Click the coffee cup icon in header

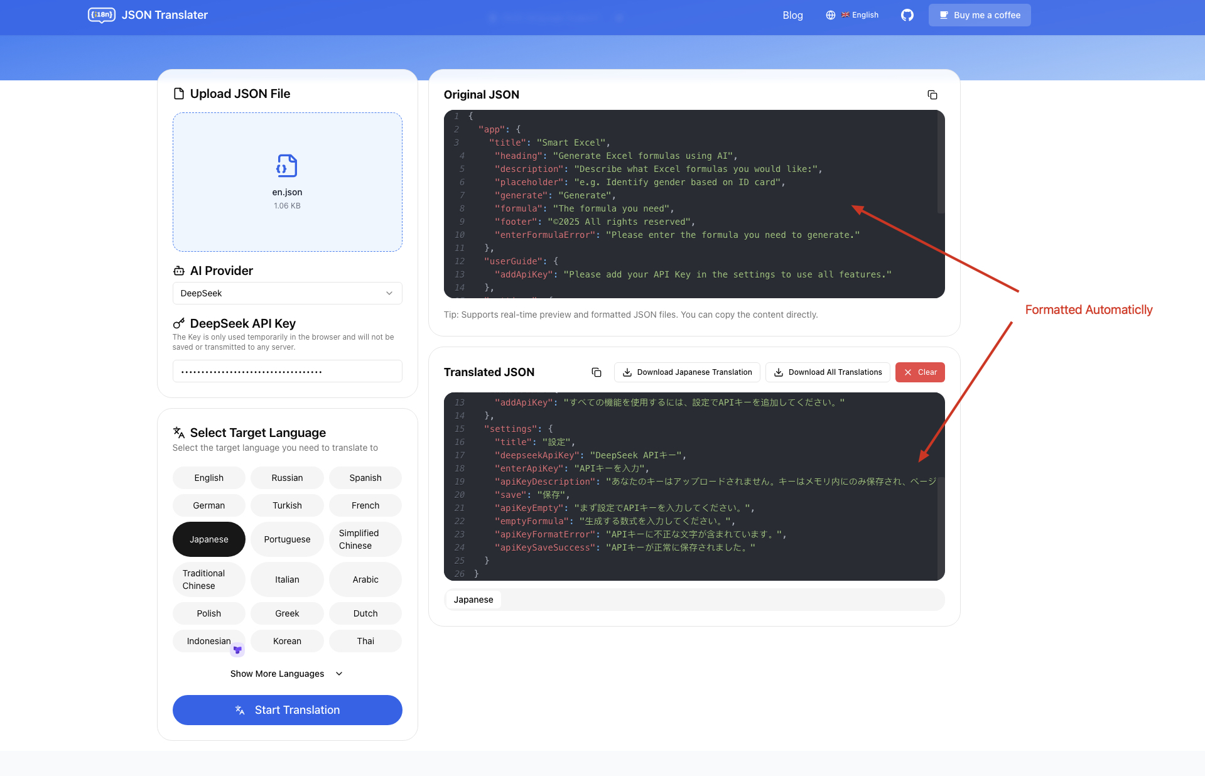tap(943, 14)
